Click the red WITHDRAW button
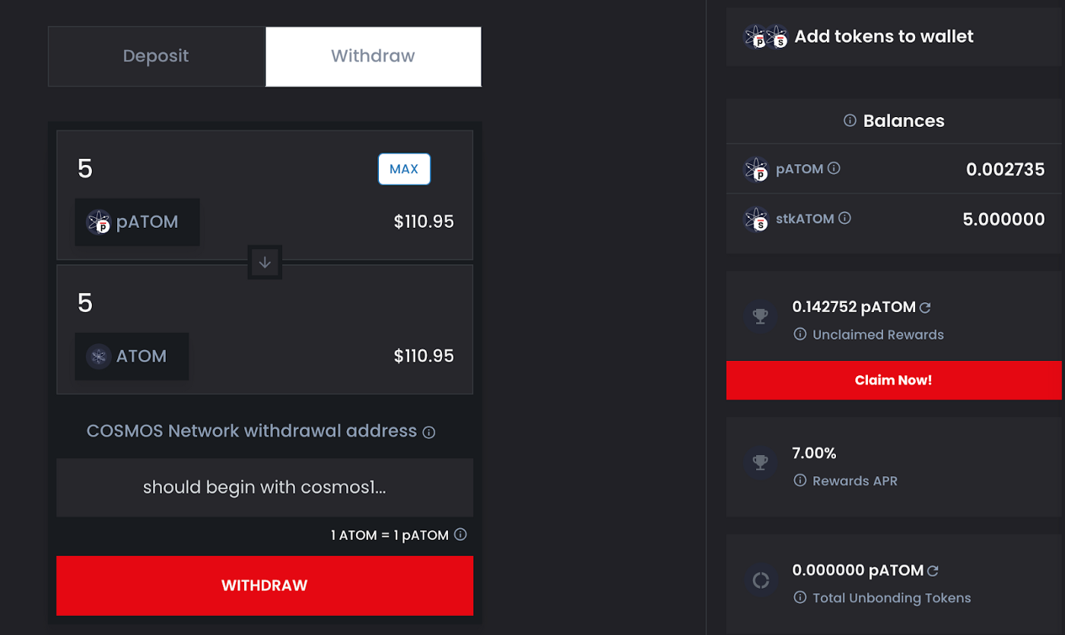The image size is (1065, 635). [265, 586]
